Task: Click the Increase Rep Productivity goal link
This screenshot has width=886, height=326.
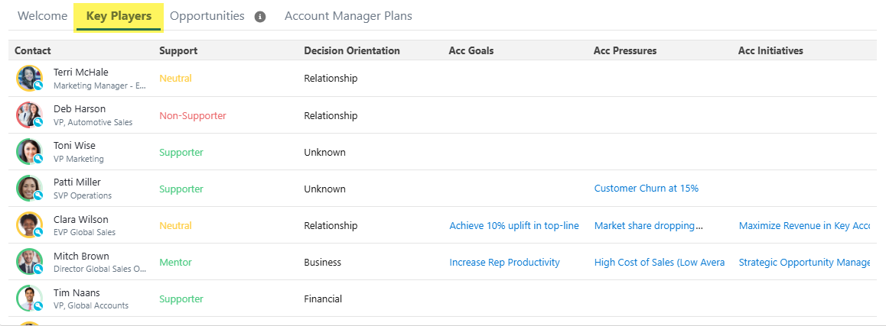Action: coord(504,263)
